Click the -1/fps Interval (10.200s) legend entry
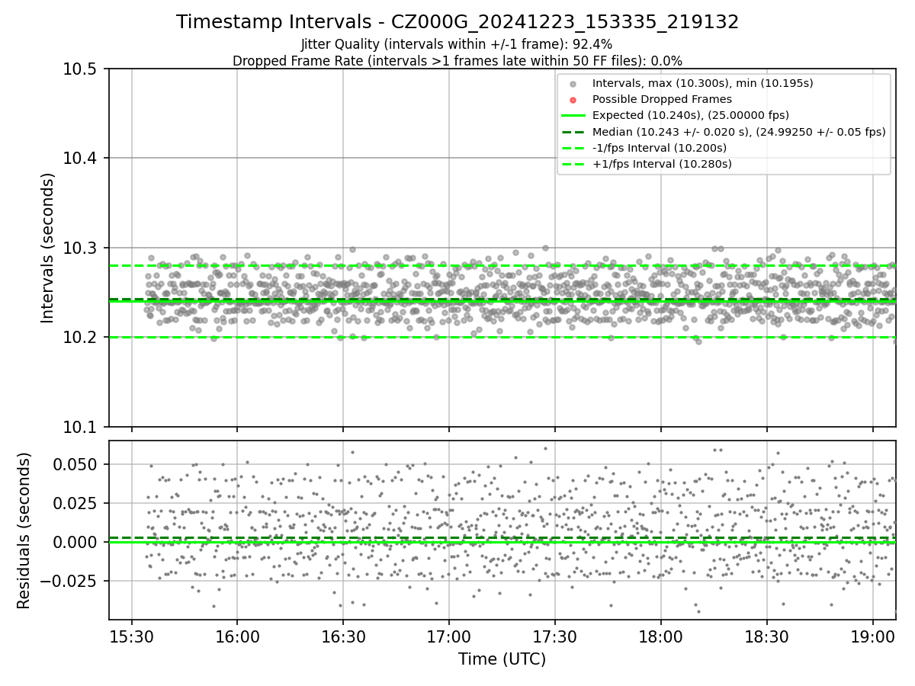Viewport: 915px width, 686px height. tap(660, 148)
